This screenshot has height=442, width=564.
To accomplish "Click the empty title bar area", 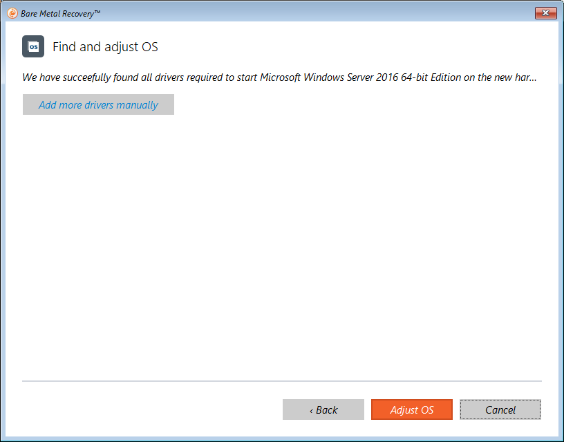I will pyautogui.click(x=311, y=13).
